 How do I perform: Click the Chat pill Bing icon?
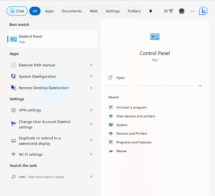12,11
